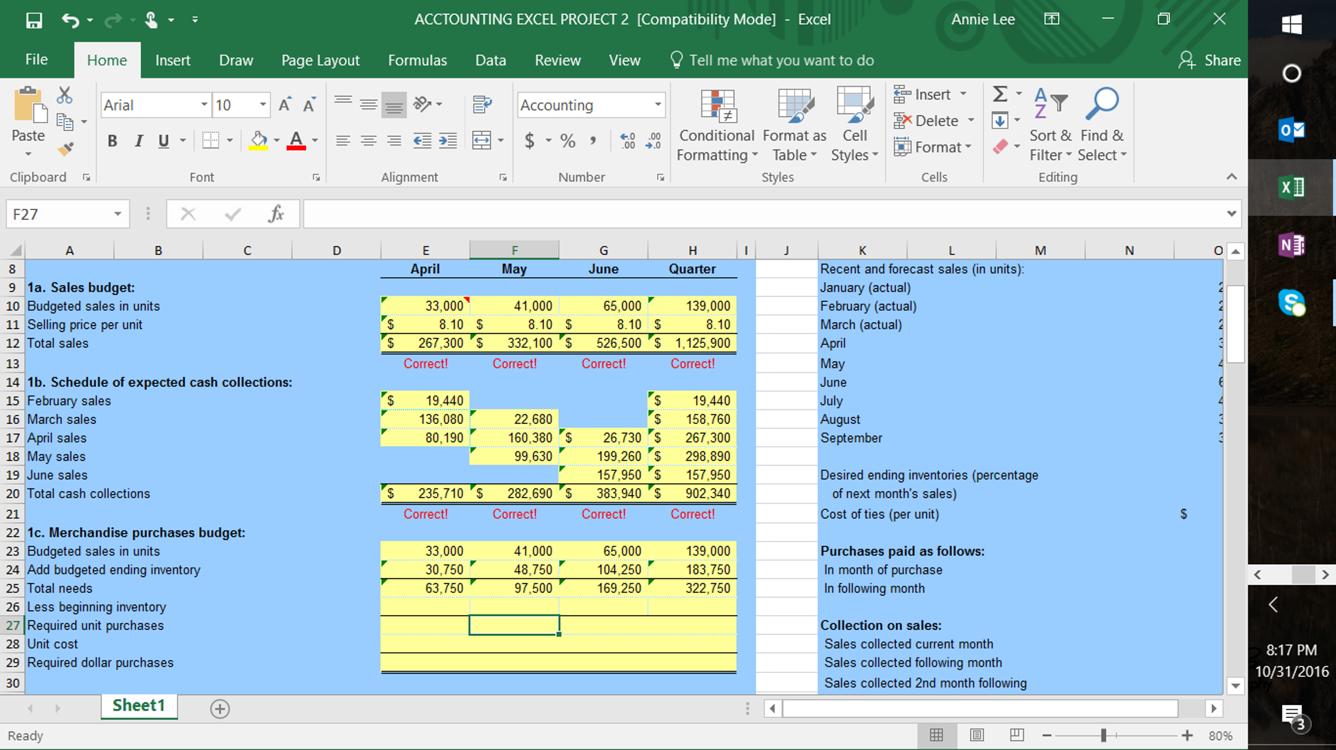Expand the font size dropdown
This screenshot has width=1336, height=750.
coord(262,105)
